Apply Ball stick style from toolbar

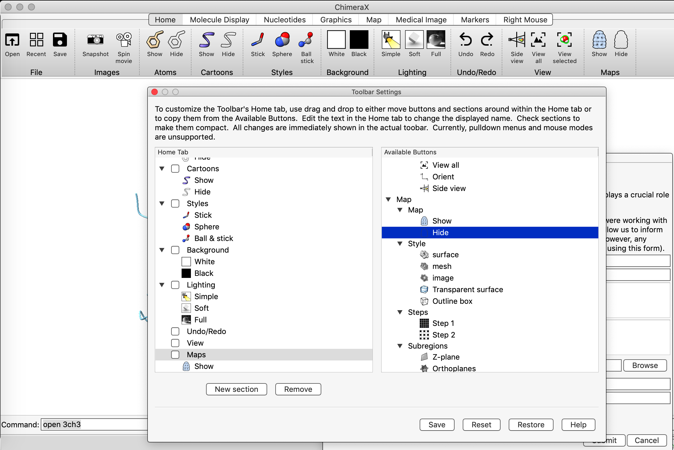tap(307, 40)
